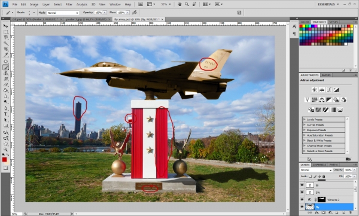Hide the Vibrance 2 layer
Viewport: 359px width, 216px height.
tap(302, 199)
